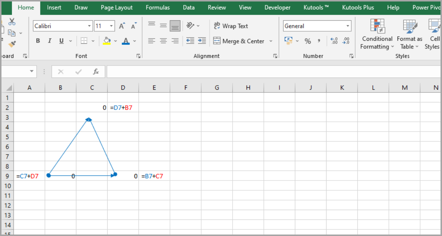The height and width of the screenshot is (236, 442).
Task: Open the Font Size dropdown
Action: [x=111, y=26]
